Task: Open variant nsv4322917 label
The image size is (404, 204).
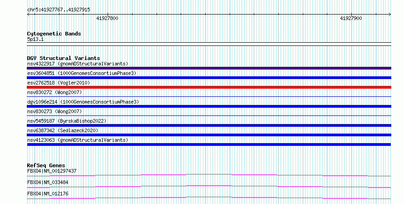Action: tap(78, 64)
